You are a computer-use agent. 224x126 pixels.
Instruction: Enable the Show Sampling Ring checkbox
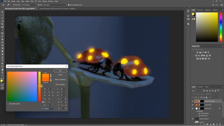coord(69,5)
